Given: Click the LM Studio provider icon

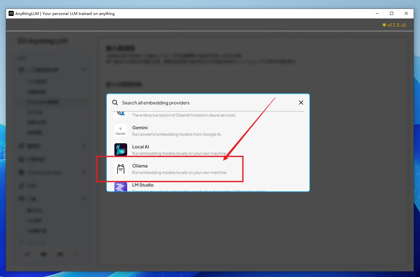Looking at the screenshot, I should [x=120, y=187].
